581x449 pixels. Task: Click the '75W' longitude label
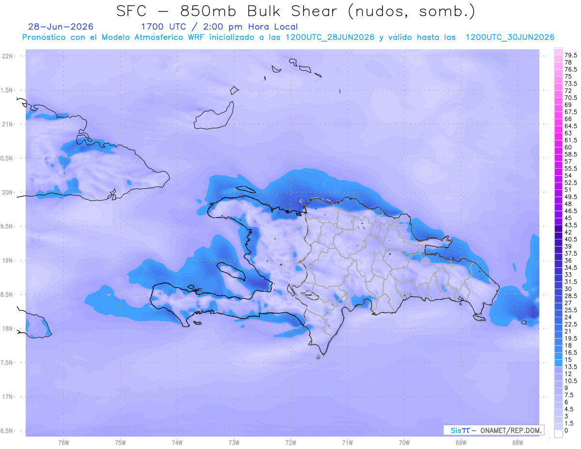point(121,442)
